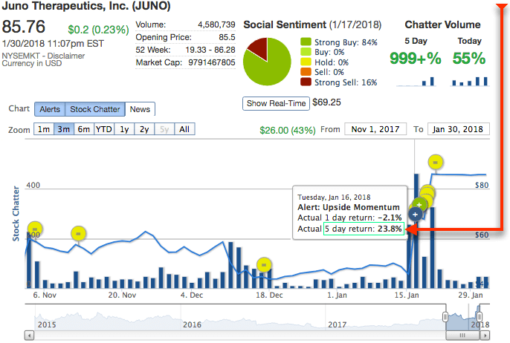
Task: Click the green plus alert marker
Action: click(x=419, y=205)
